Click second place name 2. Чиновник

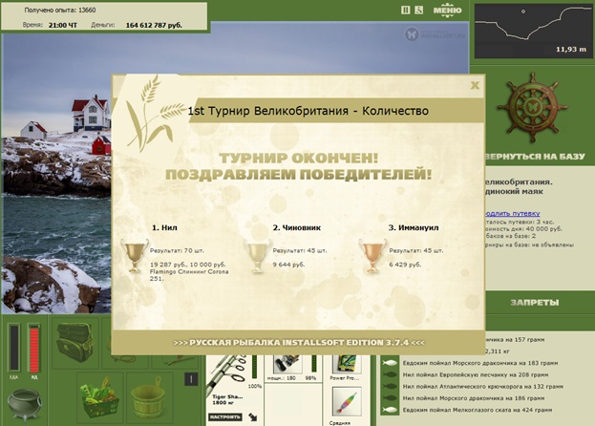tap(297, 227)
